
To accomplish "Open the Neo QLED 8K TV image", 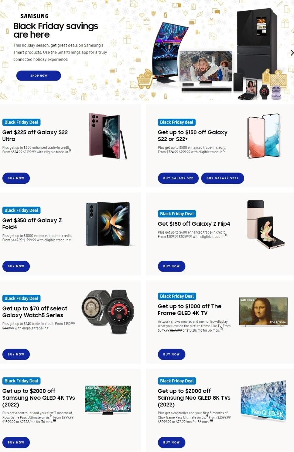I will click(x=263, y=400).
